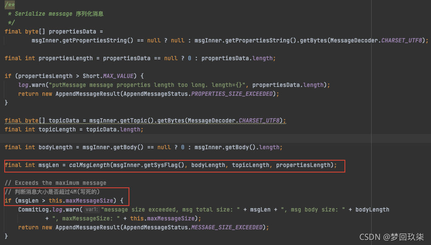Click the 'propertiesData' variable declaration

(72, 32)
